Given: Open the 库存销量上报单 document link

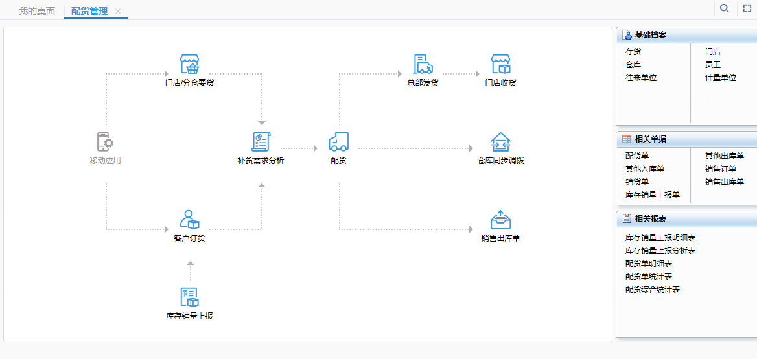Looking at the screenshot, I should tap(652, 195).
